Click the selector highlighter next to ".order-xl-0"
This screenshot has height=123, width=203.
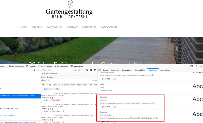53,98
